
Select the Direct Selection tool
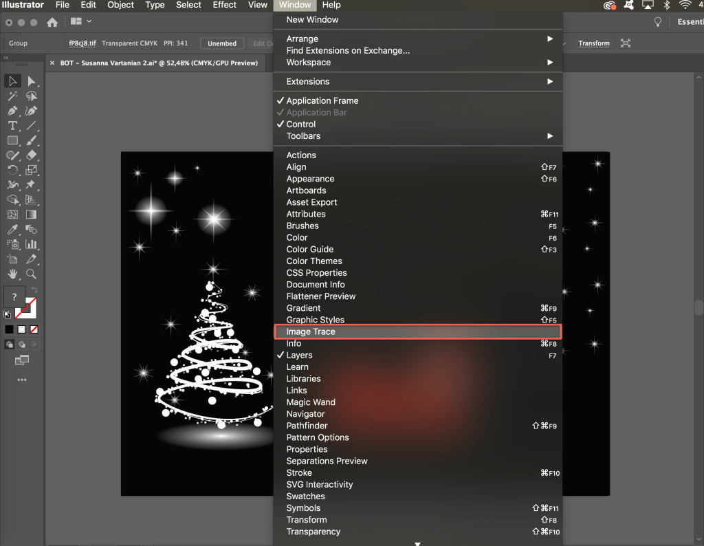pyautogui.click(x=31, y=82)
